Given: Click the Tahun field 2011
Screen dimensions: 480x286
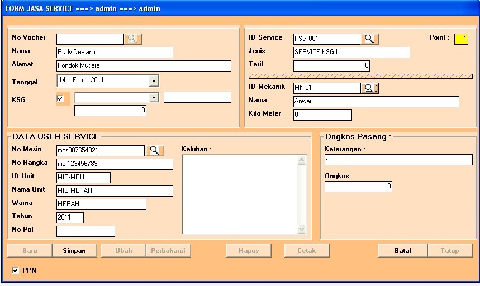Looking at the screenshot, I should 70,218.
